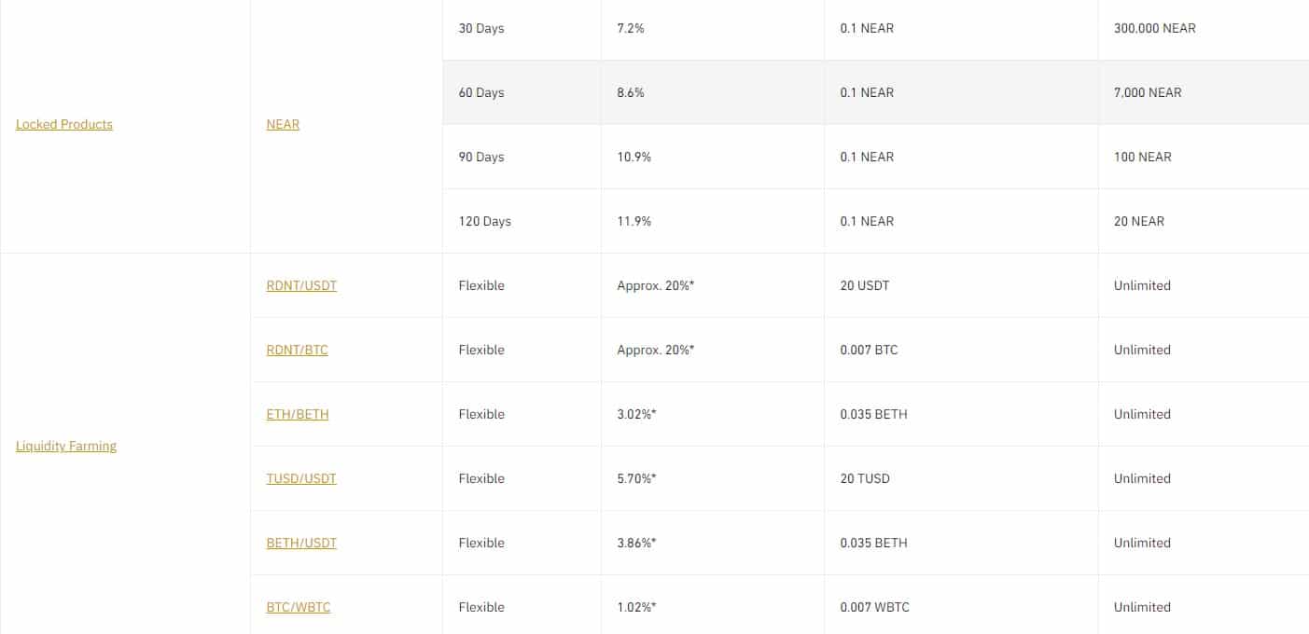Open the RDNT/BTC pair link
Image resolution: width=1309 pixels, height=634 pixels.
[297, 350]
